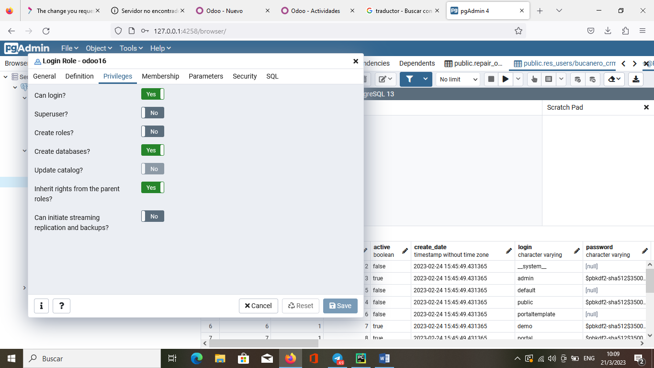
Task: Open a new browser tab
Action: coord(540,11)
